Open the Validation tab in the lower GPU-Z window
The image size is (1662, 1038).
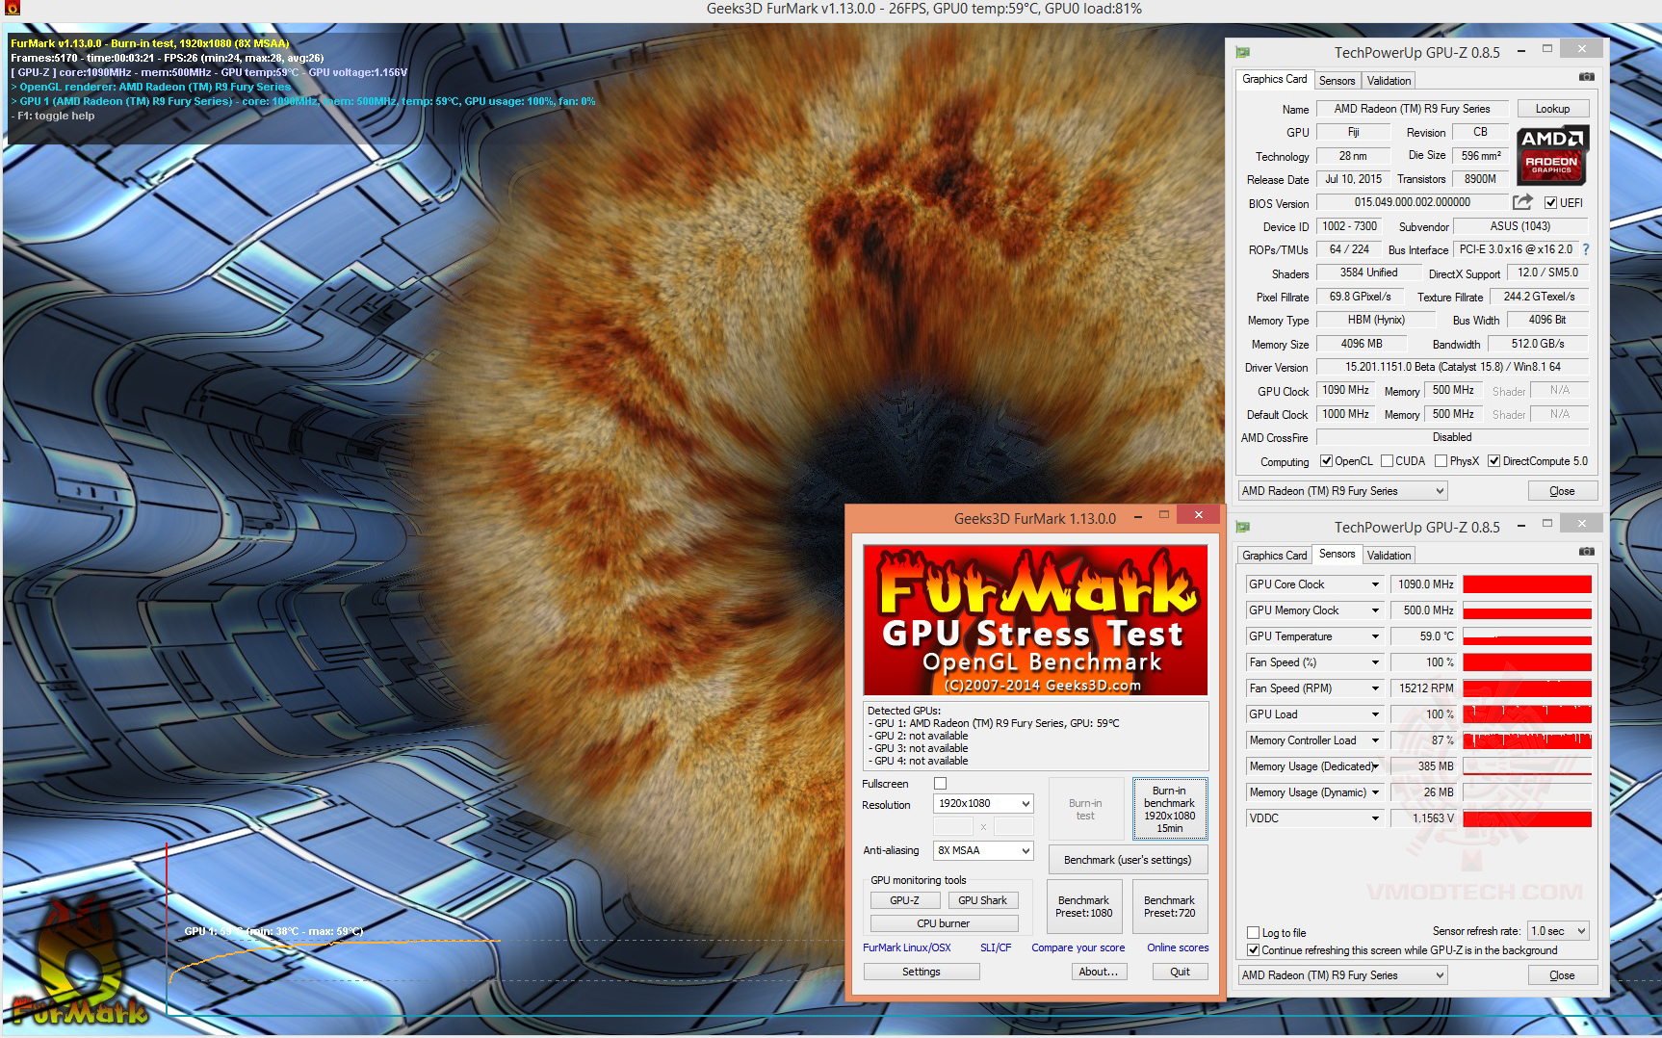pyautogui.click(x=1389, y=556)
